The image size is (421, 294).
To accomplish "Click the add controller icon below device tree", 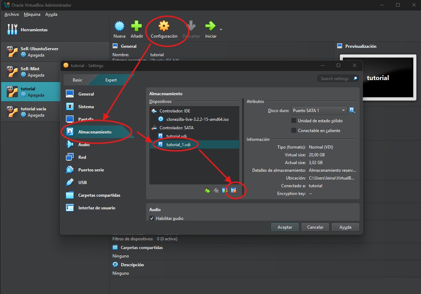I will click(207, 190).
